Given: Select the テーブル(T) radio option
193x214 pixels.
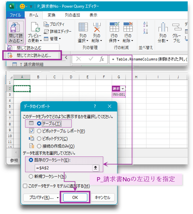Looking at the screenshot, I should click(x=39, y=124).
